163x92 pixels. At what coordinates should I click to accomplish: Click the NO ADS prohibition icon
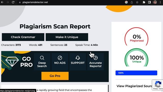(60, 58)
